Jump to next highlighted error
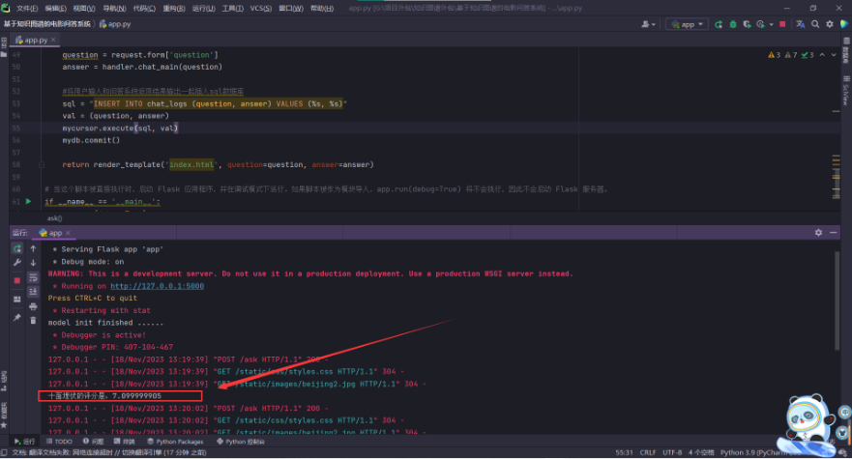This screenshot has height=459, width=852. pyautogui.click(x=834, y=55)
